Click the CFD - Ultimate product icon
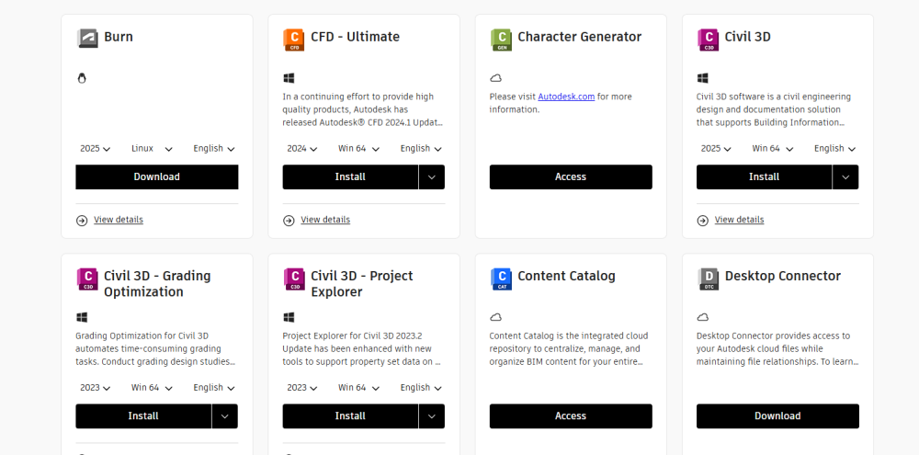The width and height of the screenshot is (919, 455). [294, 40]
